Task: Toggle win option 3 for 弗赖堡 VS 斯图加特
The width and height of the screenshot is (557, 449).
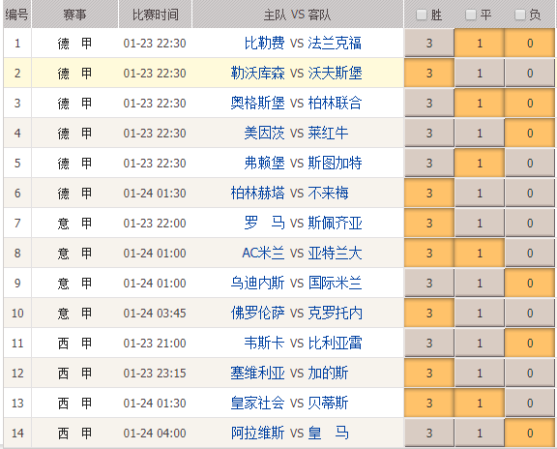Action: pos(429,163)
